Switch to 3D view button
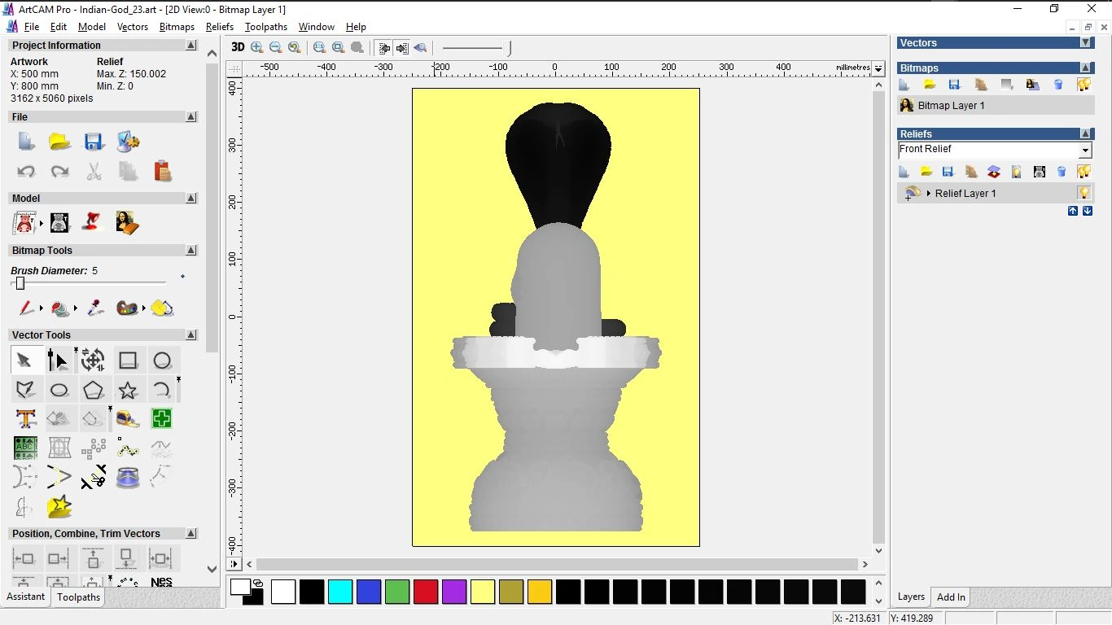 point(238,47)
